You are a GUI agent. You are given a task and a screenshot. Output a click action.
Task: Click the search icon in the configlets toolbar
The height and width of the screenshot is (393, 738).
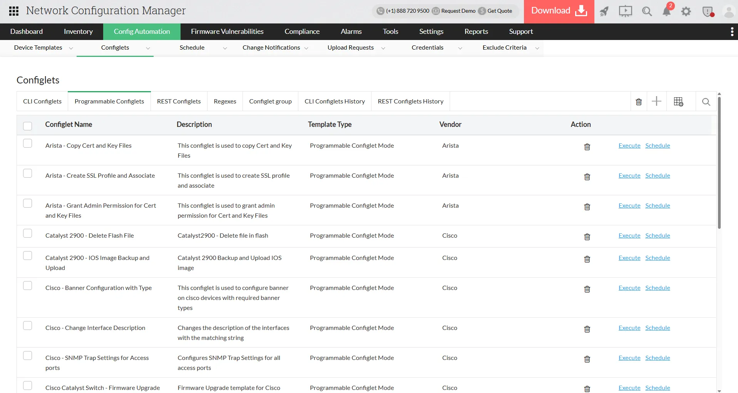706,102
